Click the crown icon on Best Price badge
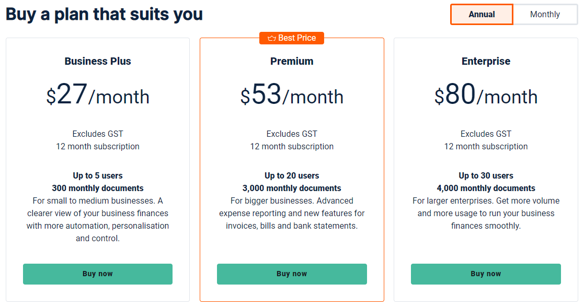 (271, 38)
